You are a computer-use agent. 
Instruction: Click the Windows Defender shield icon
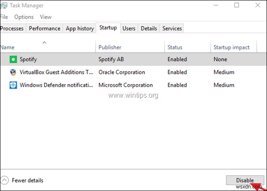point(13,85)
